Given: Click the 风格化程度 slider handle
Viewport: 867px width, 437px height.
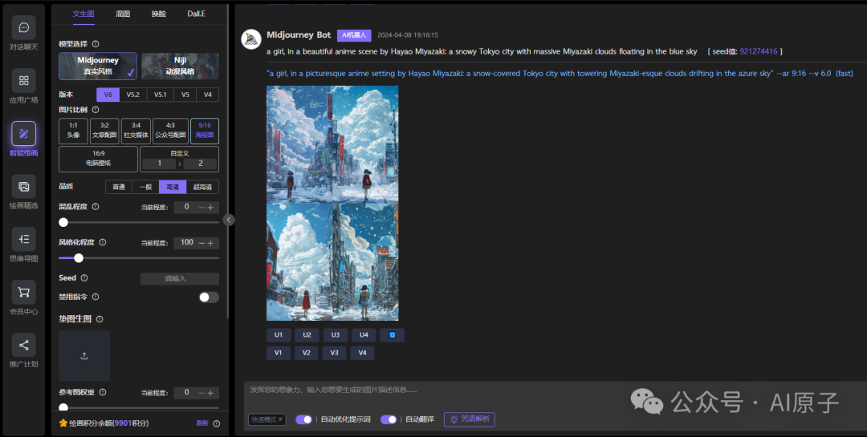Looking at the screenshot, I should pyautogui.click(x=79, y=258).
